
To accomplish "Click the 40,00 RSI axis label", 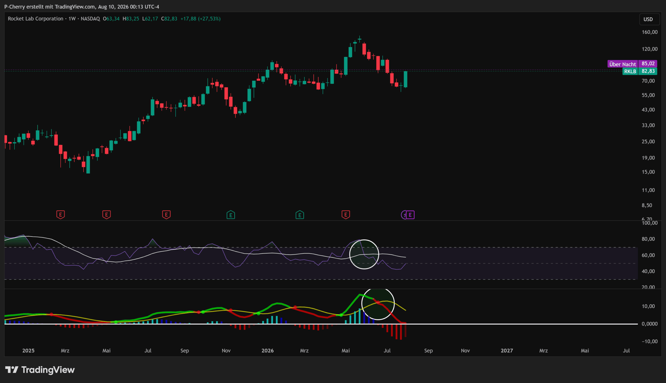I will 648,271.
